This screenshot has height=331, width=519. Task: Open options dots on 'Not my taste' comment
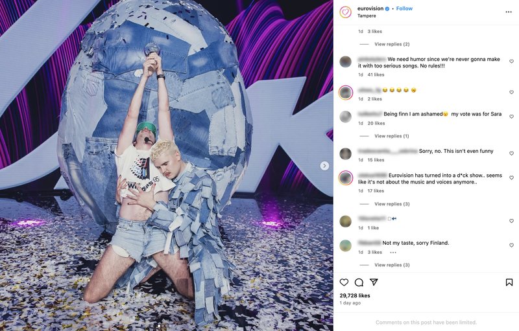pos(393,253)
